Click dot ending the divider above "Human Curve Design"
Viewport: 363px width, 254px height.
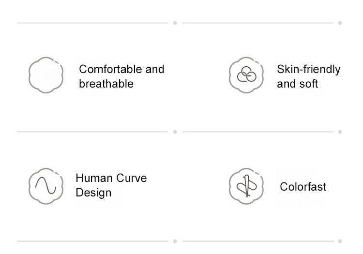tap(175, 132)
